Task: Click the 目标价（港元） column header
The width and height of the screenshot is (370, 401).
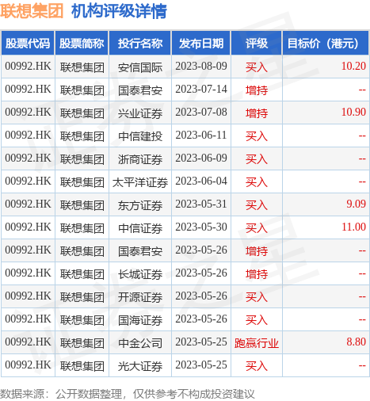Action: 326,43
